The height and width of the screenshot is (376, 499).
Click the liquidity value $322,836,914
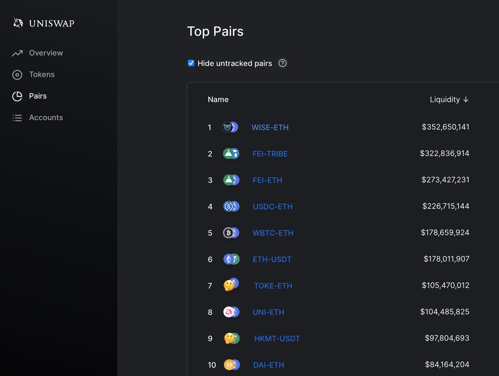pos(445,153)
